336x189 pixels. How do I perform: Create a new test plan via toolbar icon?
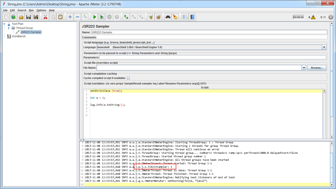pos(6,17)
